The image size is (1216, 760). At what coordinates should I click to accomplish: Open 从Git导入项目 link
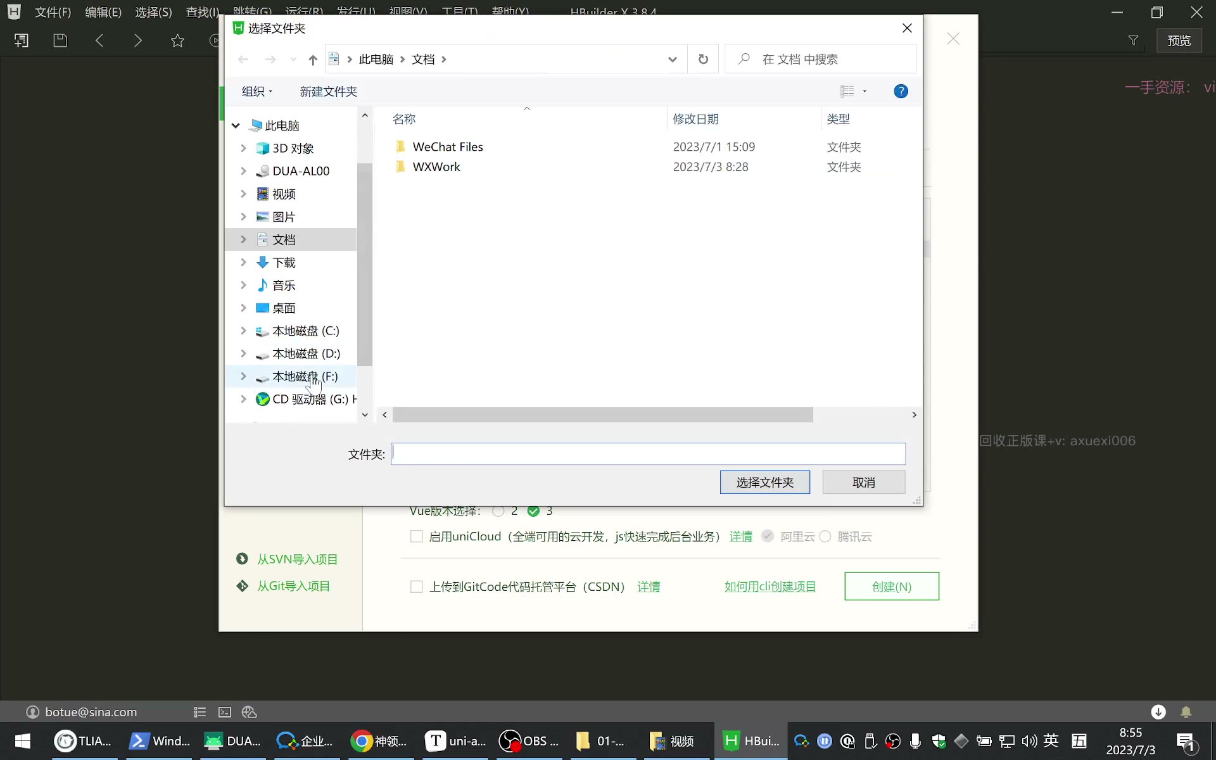[293, 586]
